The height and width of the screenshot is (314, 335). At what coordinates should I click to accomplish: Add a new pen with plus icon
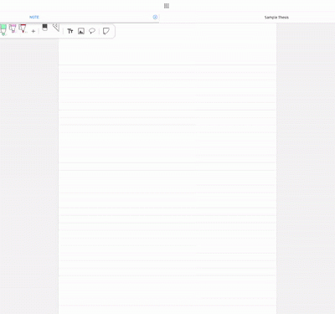tap(33, 31)
